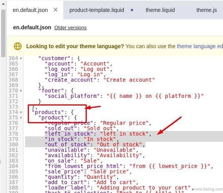Click the "In stock" value on line 379
Image resolution: width=223 pixels, height=193 pixels.
(x=100, y=139)
